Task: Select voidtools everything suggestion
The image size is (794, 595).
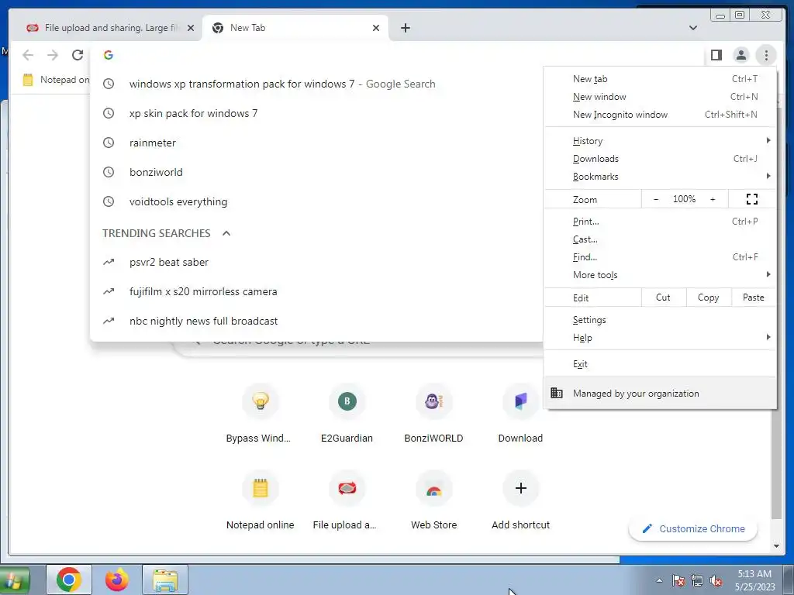Action: click(316, 201)
